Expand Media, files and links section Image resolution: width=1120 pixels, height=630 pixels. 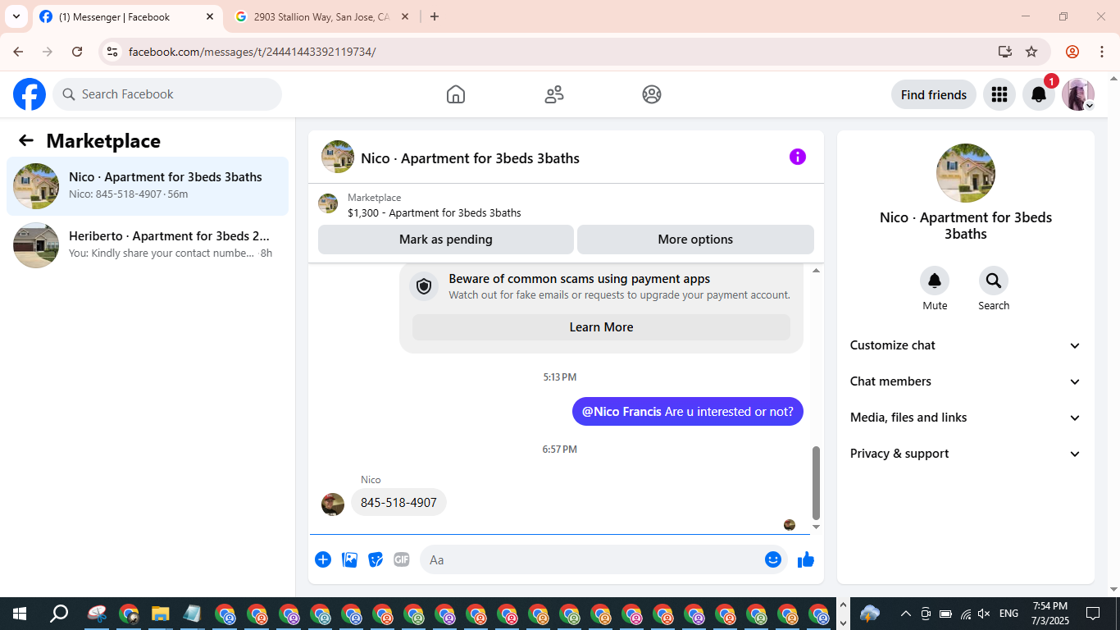click(x=966, y=418)
